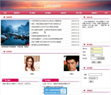Go to 民宿信息 in the navigation bar
The height and width of the screenshot is (95, 111).
click(x=63, y=13)
